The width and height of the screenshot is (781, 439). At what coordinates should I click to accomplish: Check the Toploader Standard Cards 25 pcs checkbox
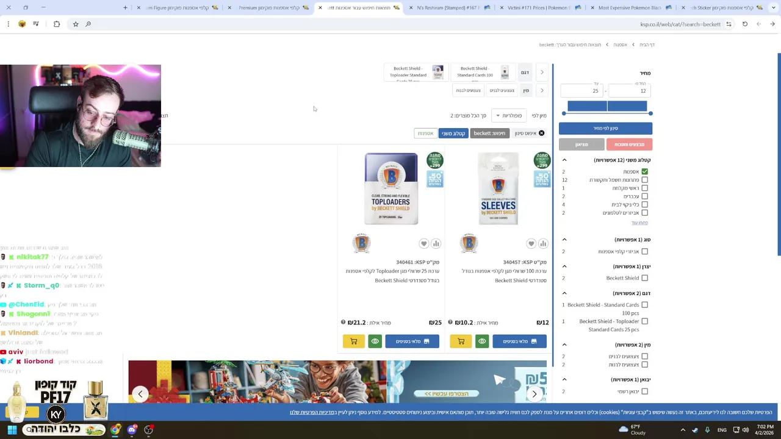(x=644, y=321)
